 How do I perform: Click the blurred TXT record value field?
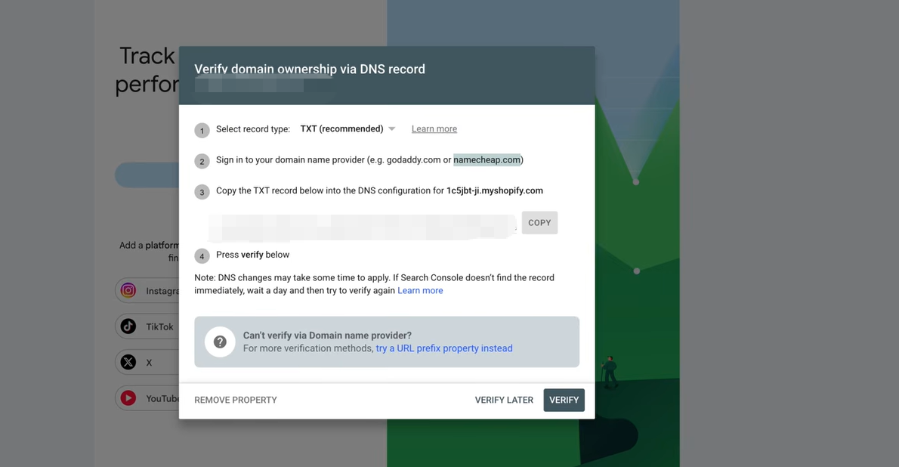pos(363,227)
